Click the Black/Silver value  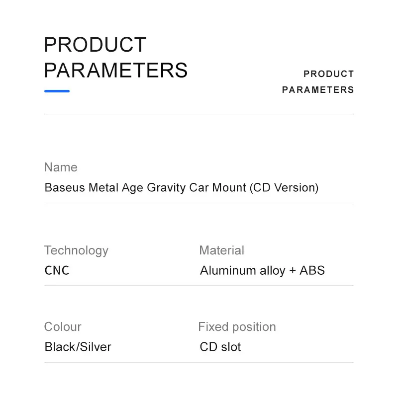(78, 347)
